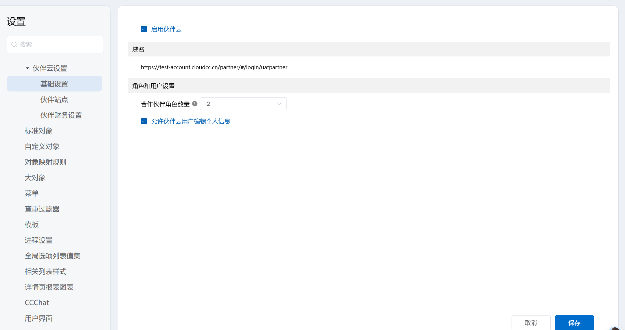Click the search magnifier icon
Screen dimensions: 625x330
[x=14, y=44]
